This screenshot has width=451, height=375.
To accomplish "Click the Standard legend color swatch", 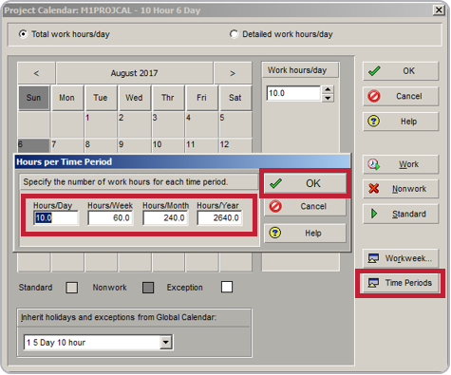I will click(x=72, y=288).
